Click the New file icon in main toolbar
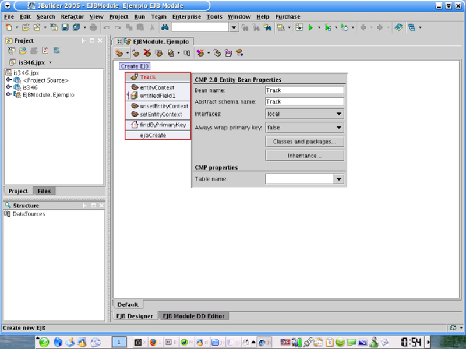Viewport: 466px width, 349px height. (x=9, y=27)
